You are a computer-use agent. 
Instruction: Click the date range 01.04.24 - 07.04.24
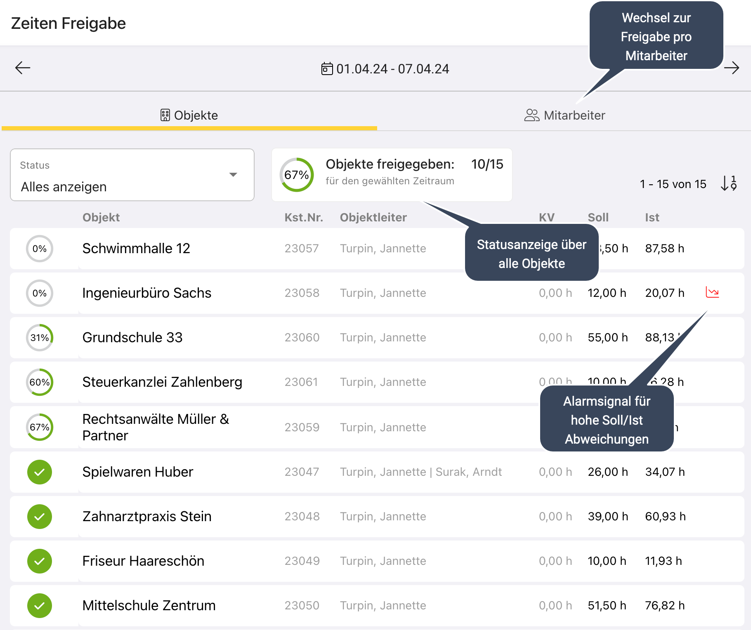coord(392,69)
